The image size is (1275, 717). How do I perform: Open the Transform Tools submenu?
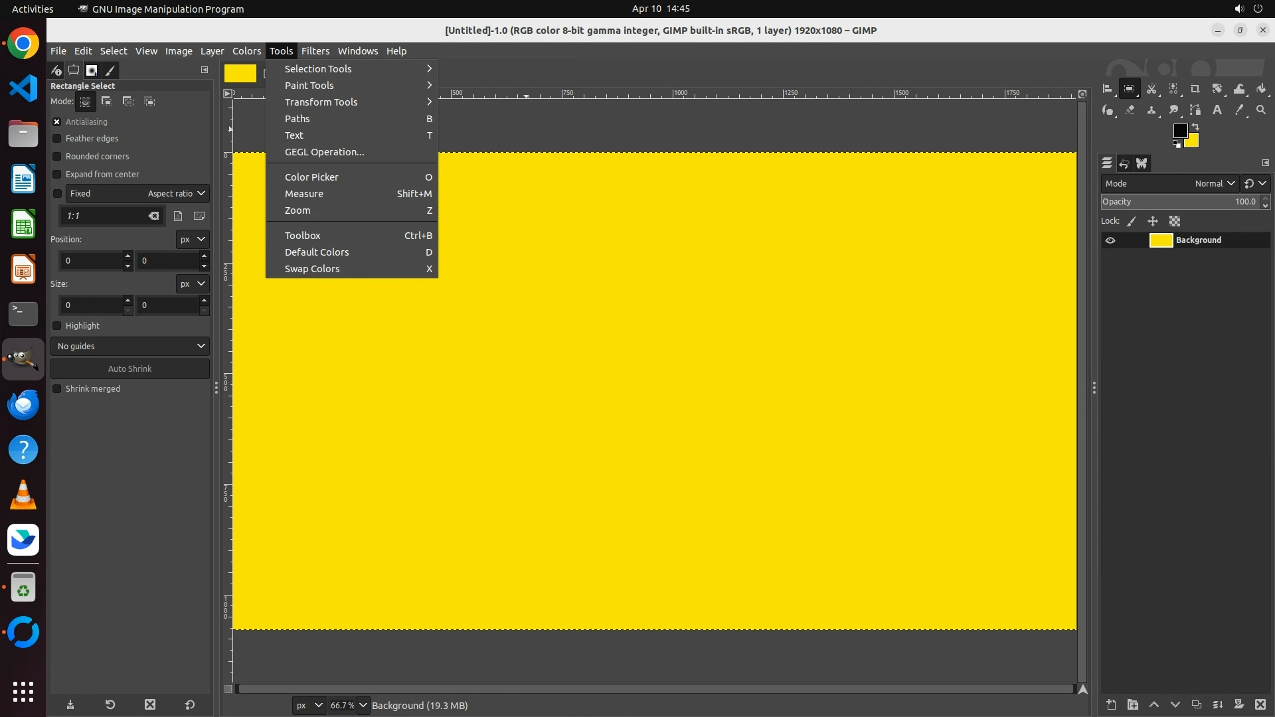pos(321,102)
